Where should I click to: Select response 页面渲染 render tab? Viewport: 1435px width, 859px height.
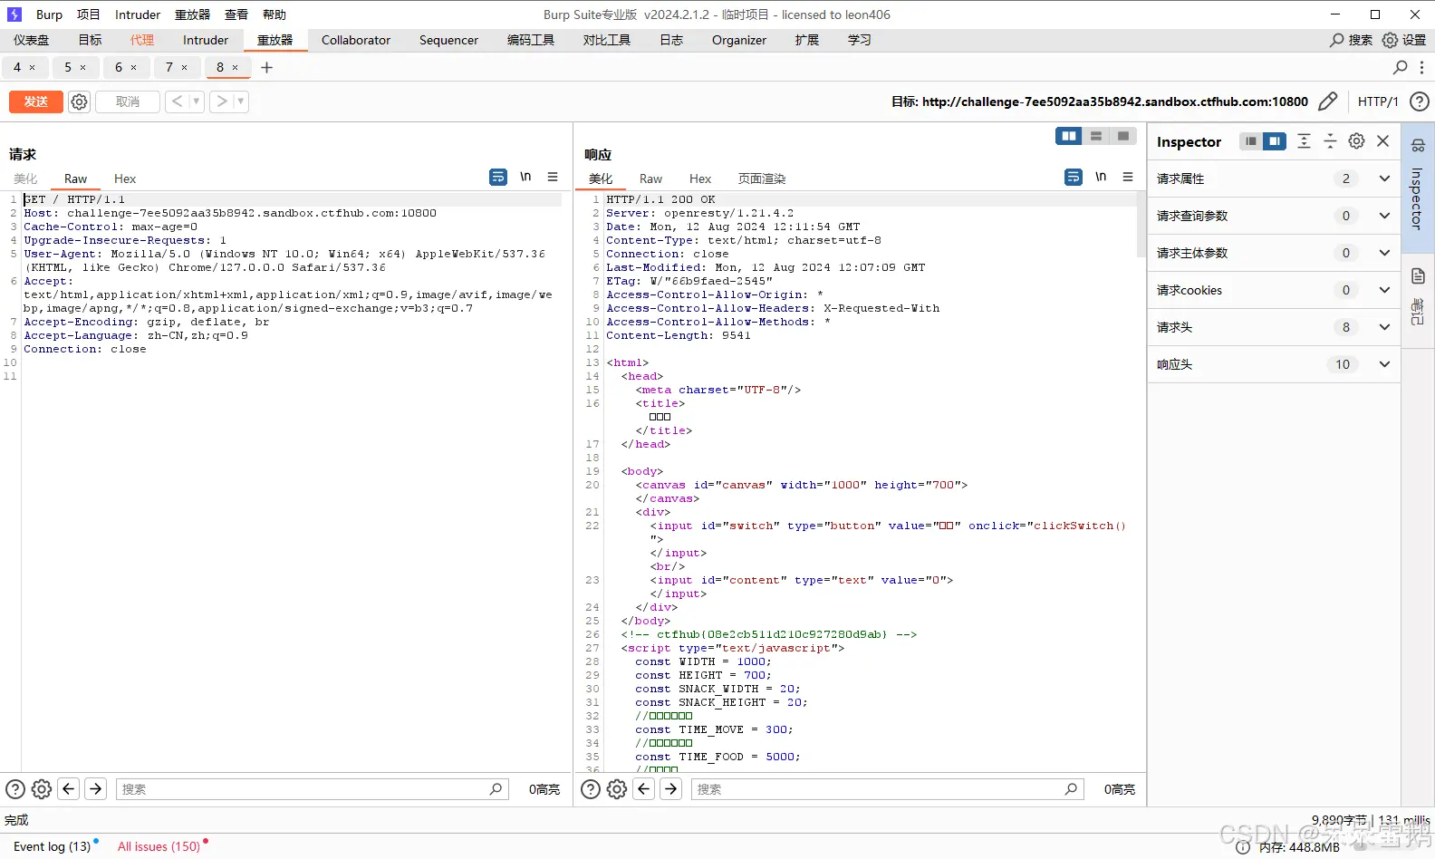coord(762,179)
